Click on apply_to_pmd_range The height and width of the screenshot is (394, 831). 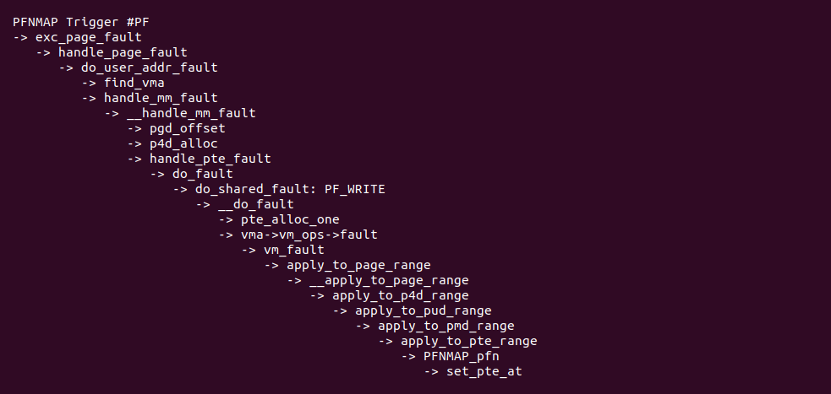point(446,326)
